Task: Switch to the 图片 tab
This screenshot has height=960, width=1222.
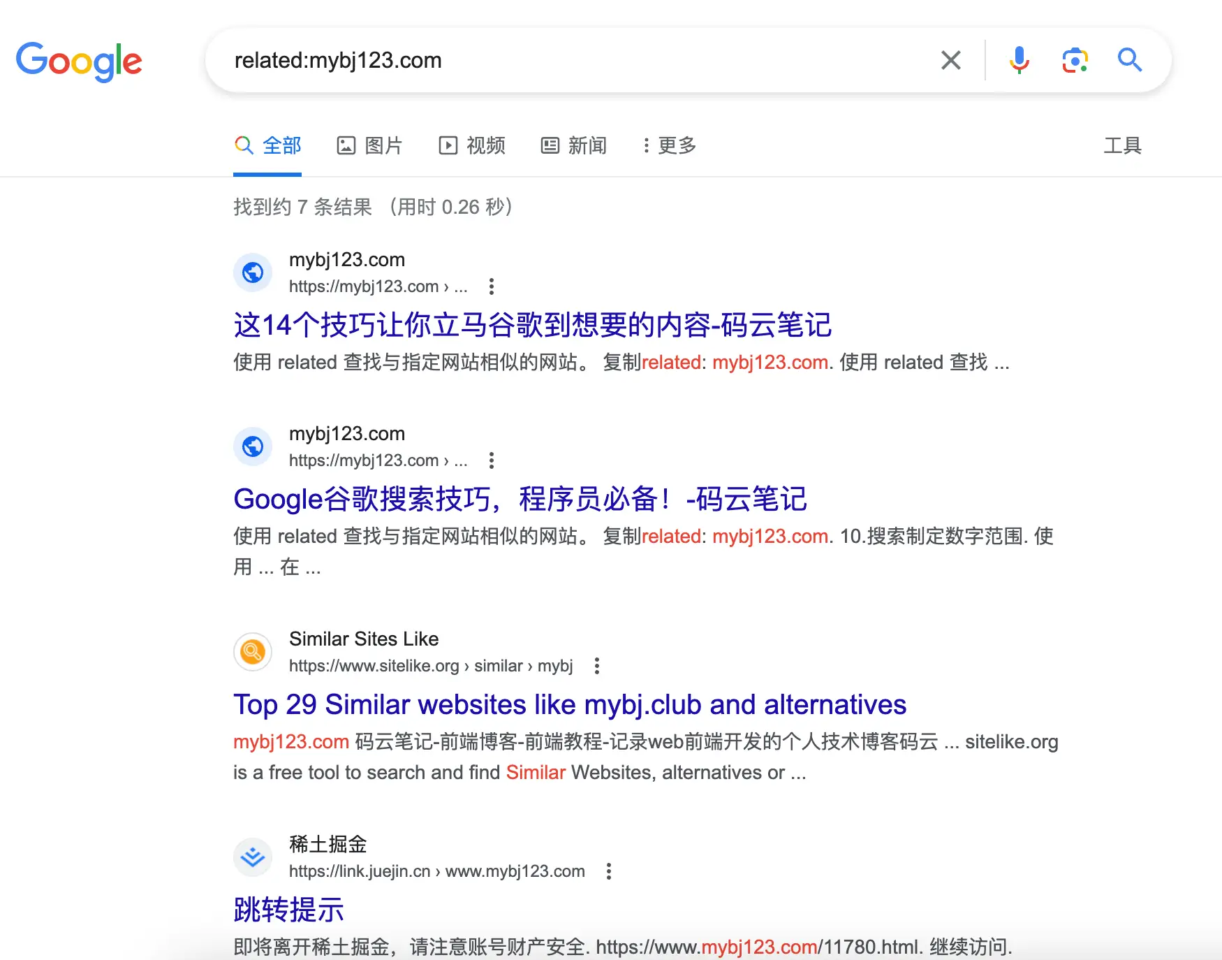Action: [x=370, y=145]
